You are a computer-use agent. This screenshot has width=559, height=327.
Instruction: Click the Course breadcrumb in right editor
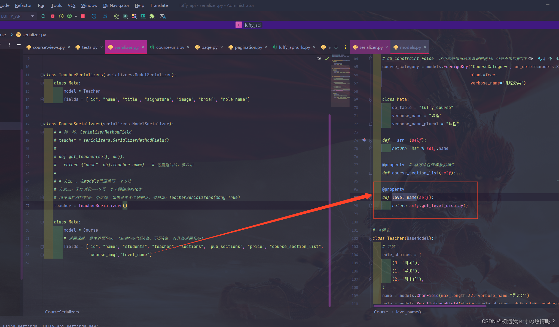coord(381,312)
